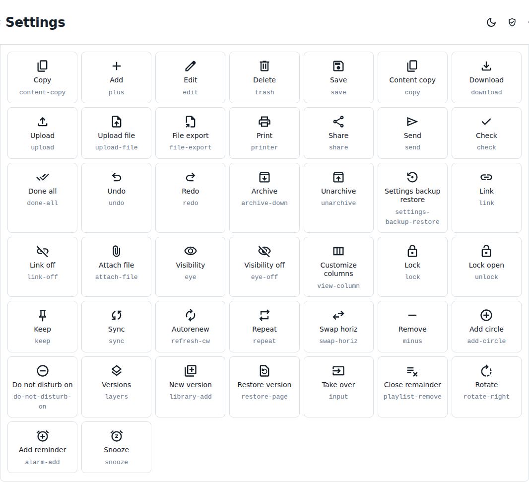Select the Autorenew refresh-cw icon
This screenshot has height=482, width=529.
click(190, 315)
